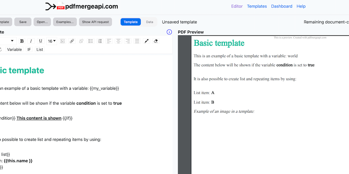Click the Open... button
The width and height of the screenshot is (349, 174).
point(42,22)
